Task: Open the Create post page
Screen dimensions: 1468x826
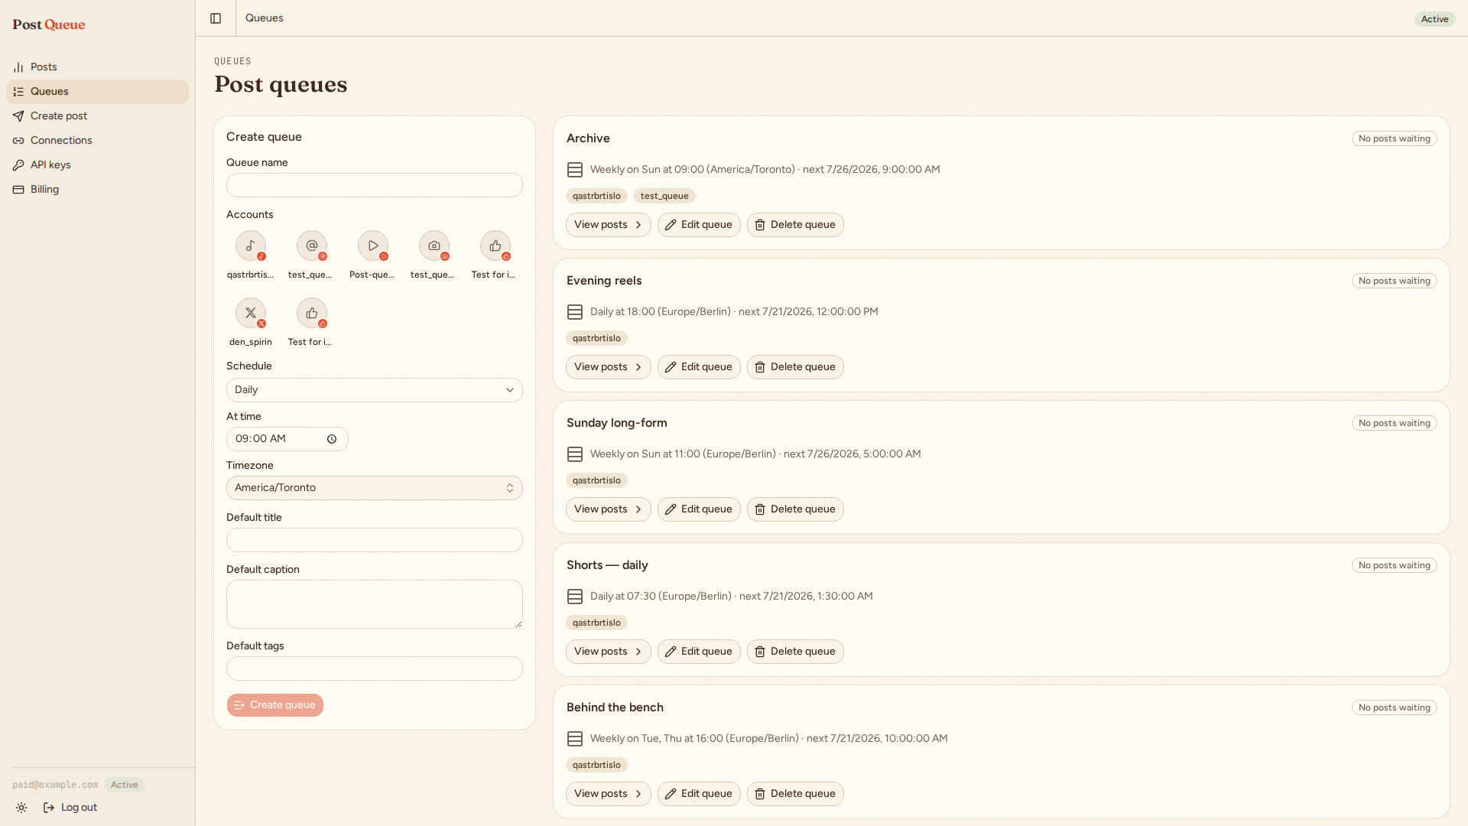Action: tap(97, 116)
